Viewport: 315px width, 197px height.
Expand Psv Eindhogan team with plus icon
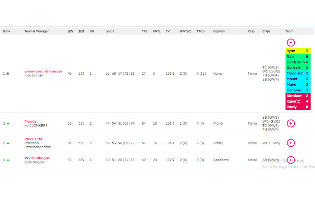click(290, 160)
